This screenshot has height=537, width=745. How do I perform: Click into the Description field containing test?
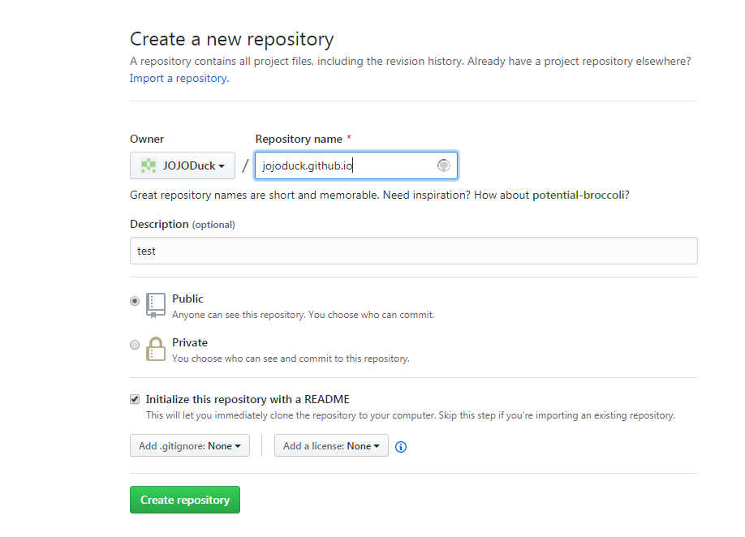[413, 251]
